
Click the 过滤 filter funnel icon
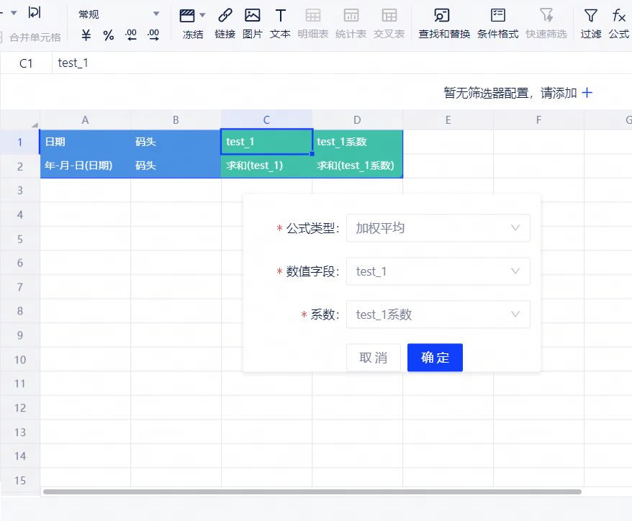[590, 16]
